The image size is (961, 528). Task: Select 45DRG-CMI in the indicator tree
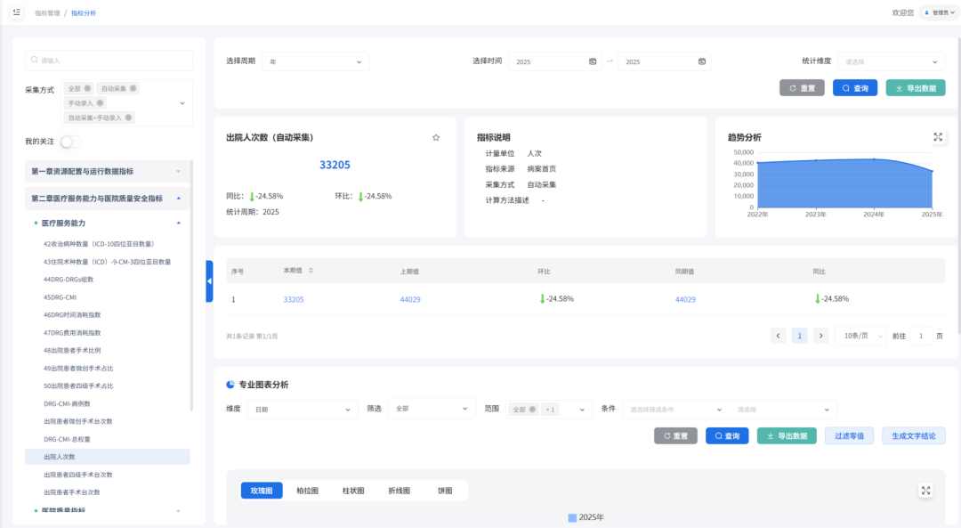click(x=61, y=297)
